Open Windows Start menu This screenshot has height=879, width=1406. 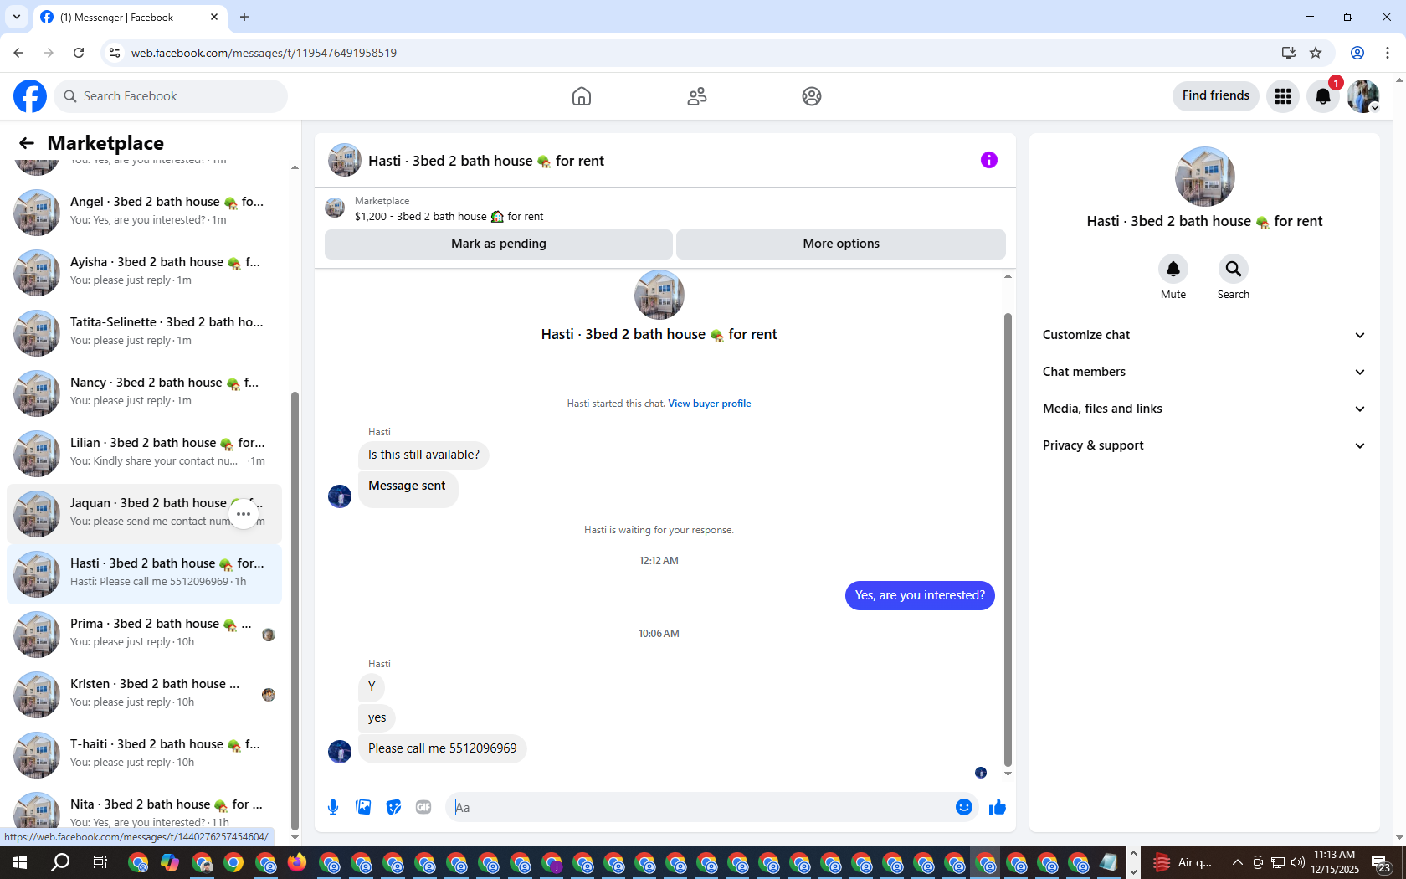click(x=20, y=862)
